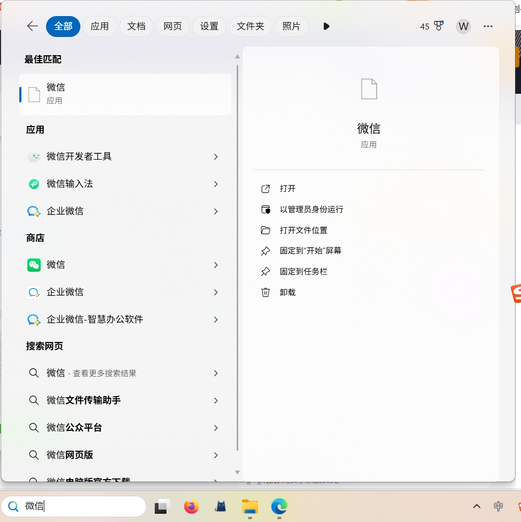Click taskbar search box containing 微信
Viewport: 521px width, 522px height.
(74, 506)
